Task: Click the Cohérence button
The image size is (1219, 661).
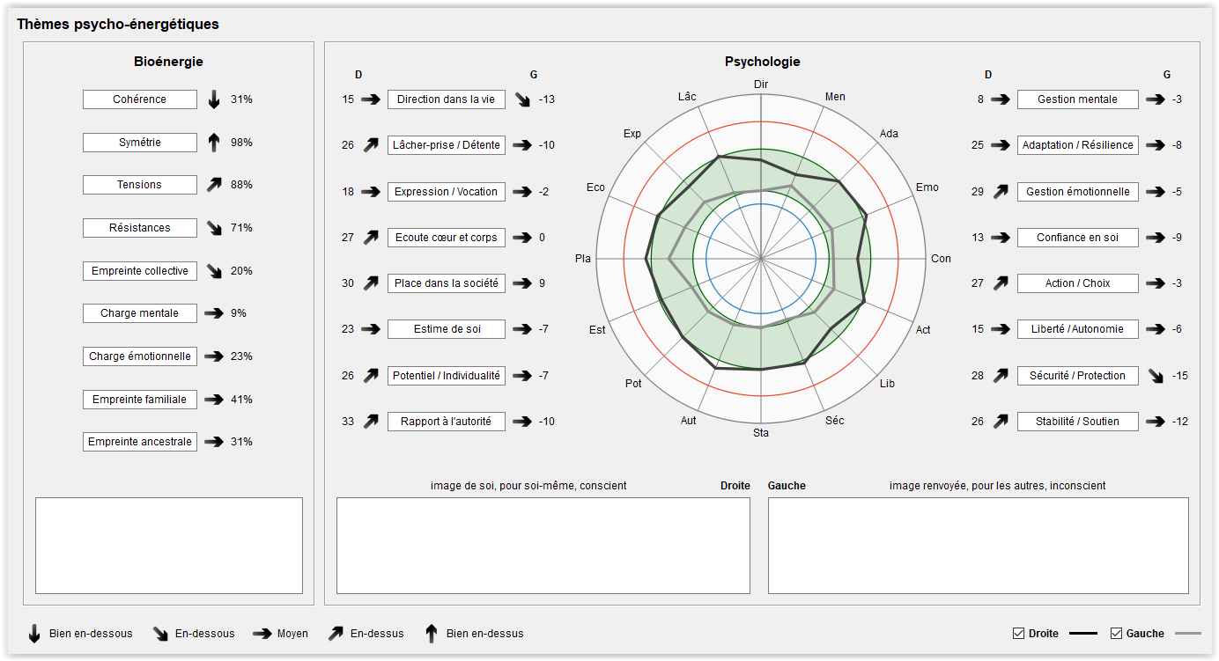Action: coord(140,99)
